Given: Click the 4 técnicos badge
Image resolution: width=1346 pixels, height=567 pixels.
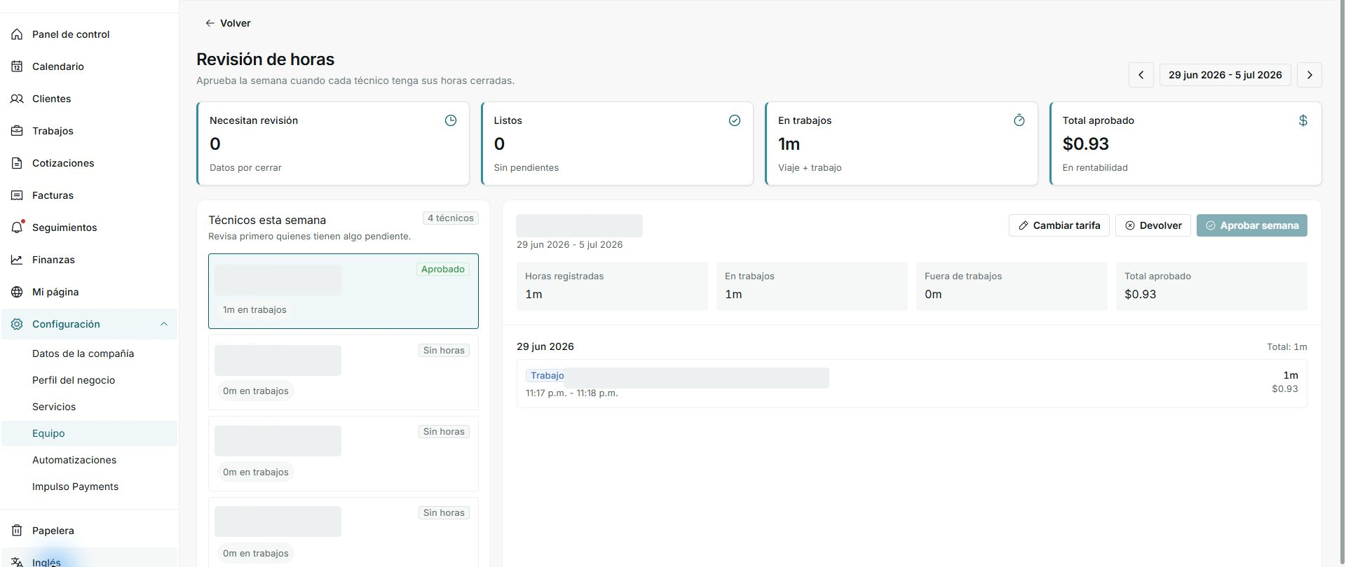Looking at the screenshot, I should [451, 218].
